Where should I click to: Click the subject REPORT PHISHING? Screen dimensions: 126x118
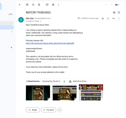pos(38,13)
